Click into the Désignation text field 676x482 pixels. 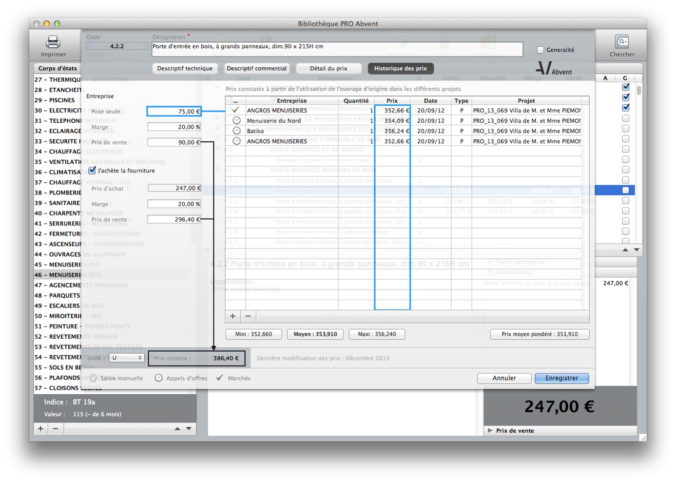(x=337, y=49)
